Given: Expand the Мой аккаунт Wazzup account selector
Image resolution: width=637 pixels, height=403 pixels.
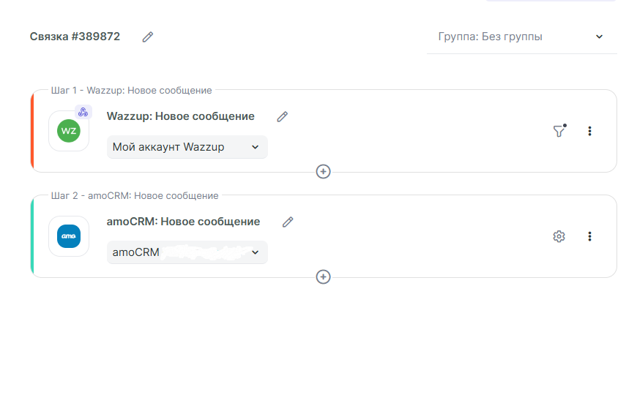Looking at the screenshot, I should 187,147.
